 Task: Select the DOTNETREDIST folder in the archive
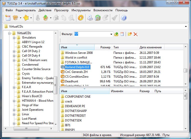pos(75,116)
